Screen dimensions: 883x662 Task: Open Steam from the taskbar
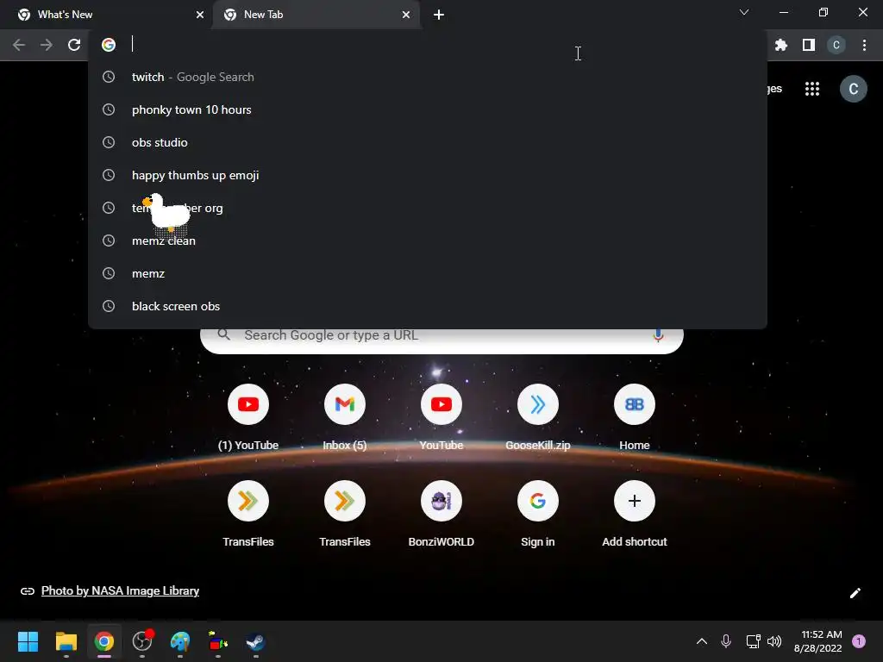pyautogui.click(x=255, y=641)
